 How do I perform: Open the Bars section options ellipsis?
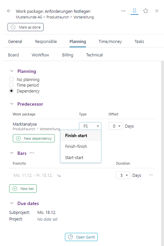coord(32,153)
